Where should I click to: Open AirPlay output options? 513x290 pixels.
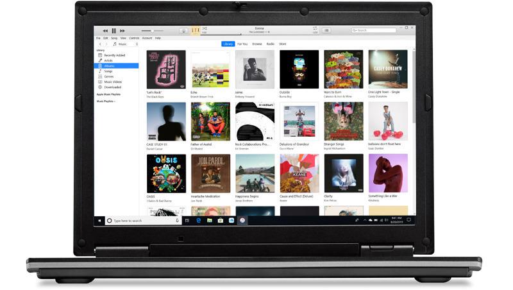coord(183,30)
